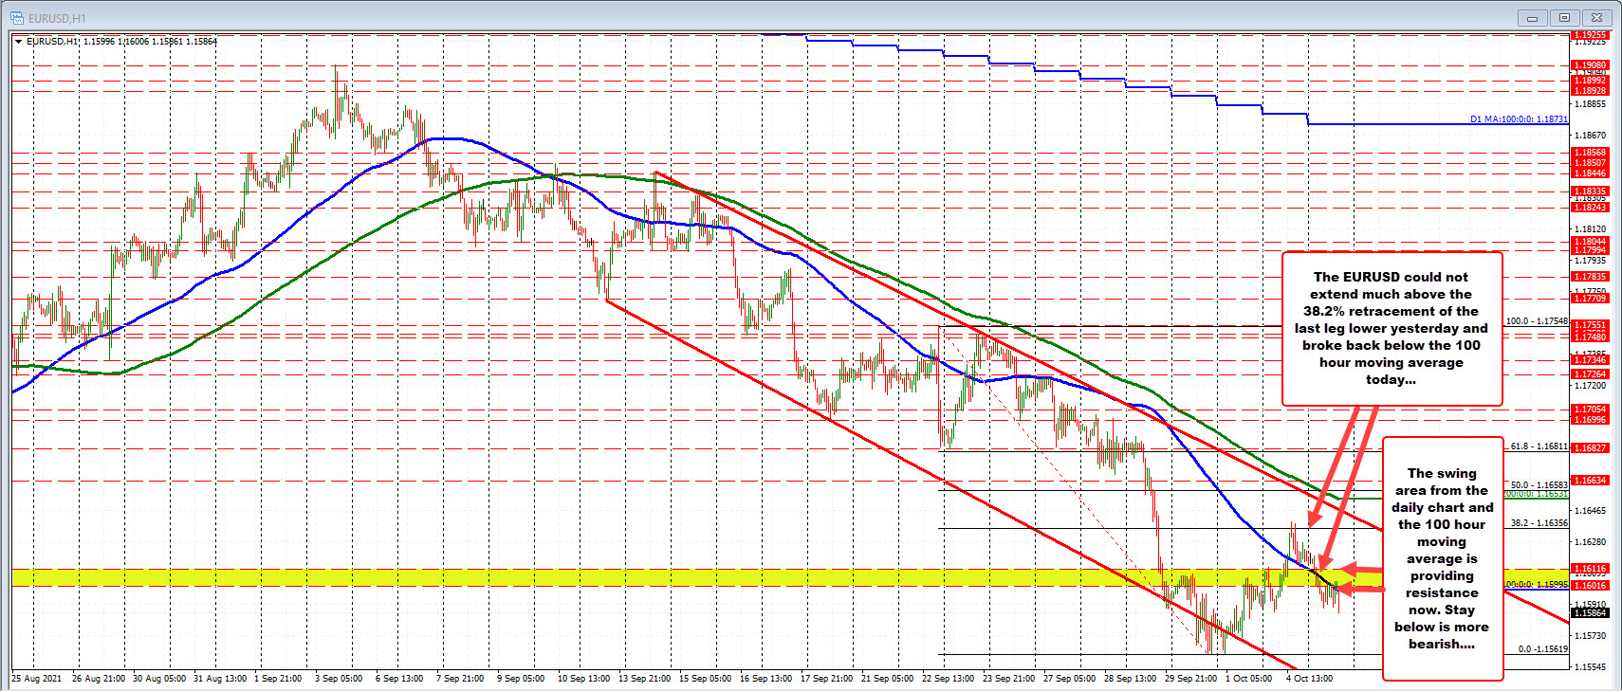Click the red price tag 1.17346
This screenshot has height=692, width=1622.
1591,360
